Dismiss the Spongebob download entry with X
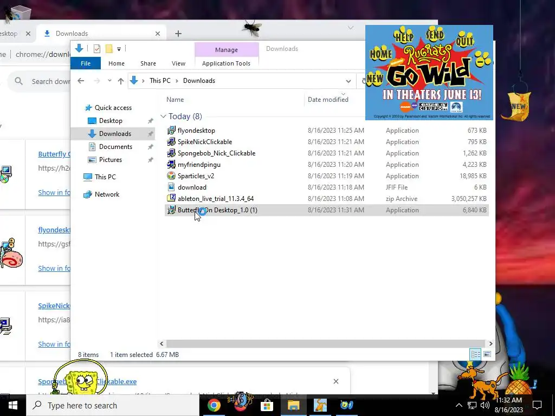The width and height of the screenshot is (555, 416). (x=336, y=381)
